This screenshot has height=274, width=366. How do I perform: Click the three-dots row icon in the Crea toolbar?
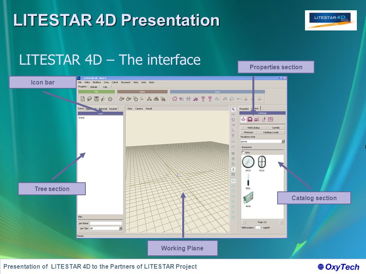tap(239, 99)
